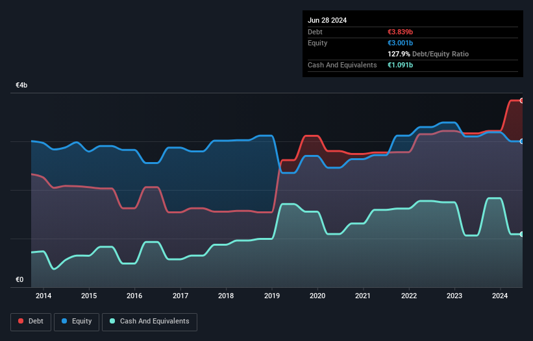Toggle the Equity series legend button
Image resolution: width=533 pixels, height=341 pixels.
tap(77, 322)
